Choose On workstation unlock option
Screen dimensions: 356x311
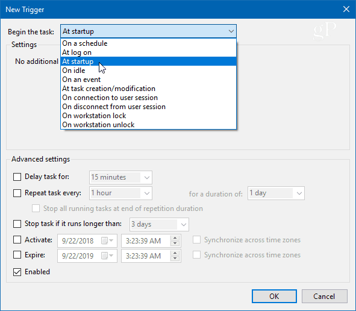tap(149, 125)
